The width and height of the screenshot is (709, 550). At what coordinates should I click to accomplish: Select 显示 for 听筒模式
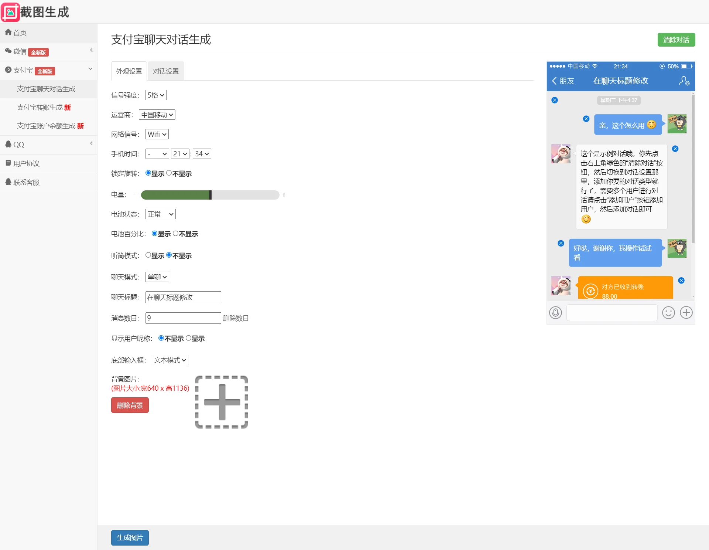coord(148,255)
